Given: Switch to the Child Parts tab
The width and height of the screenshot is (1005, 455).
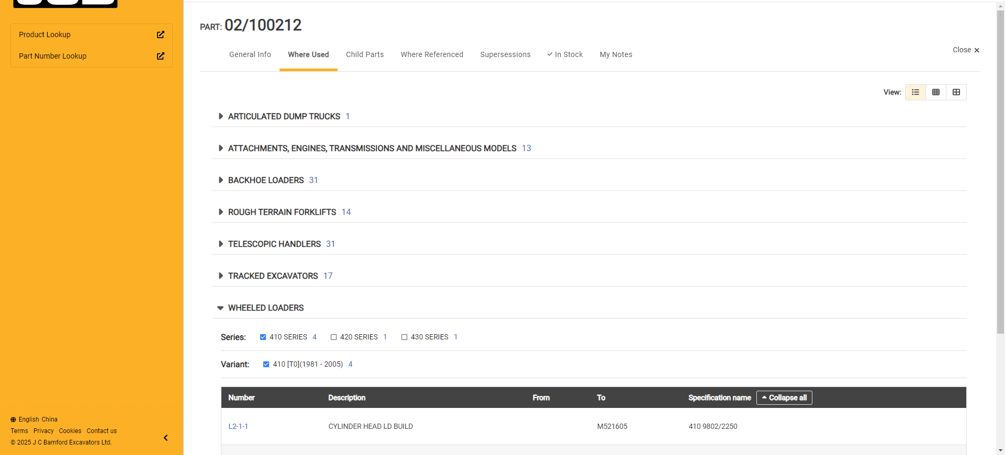Looking at the screenshot, I should [x=364, y=54].
